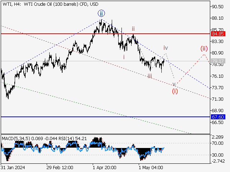The width and height of the screenshot is (230, 172).
Task: Click the 30.00 RSI level label
Action: tap(218, 155)
